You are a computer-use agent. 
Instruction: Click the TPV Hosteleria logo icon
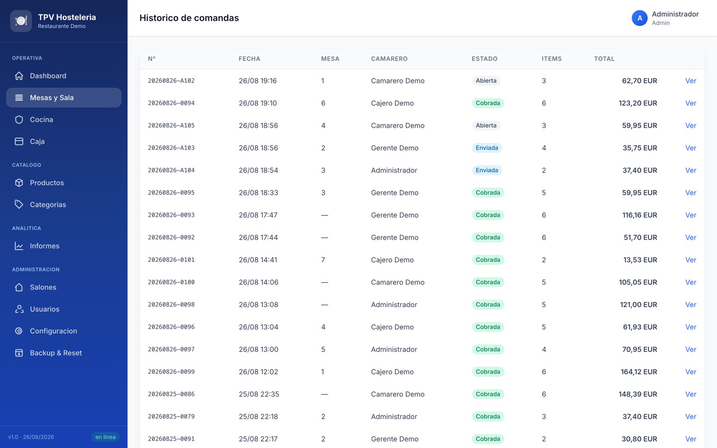[x=21, y=21]
